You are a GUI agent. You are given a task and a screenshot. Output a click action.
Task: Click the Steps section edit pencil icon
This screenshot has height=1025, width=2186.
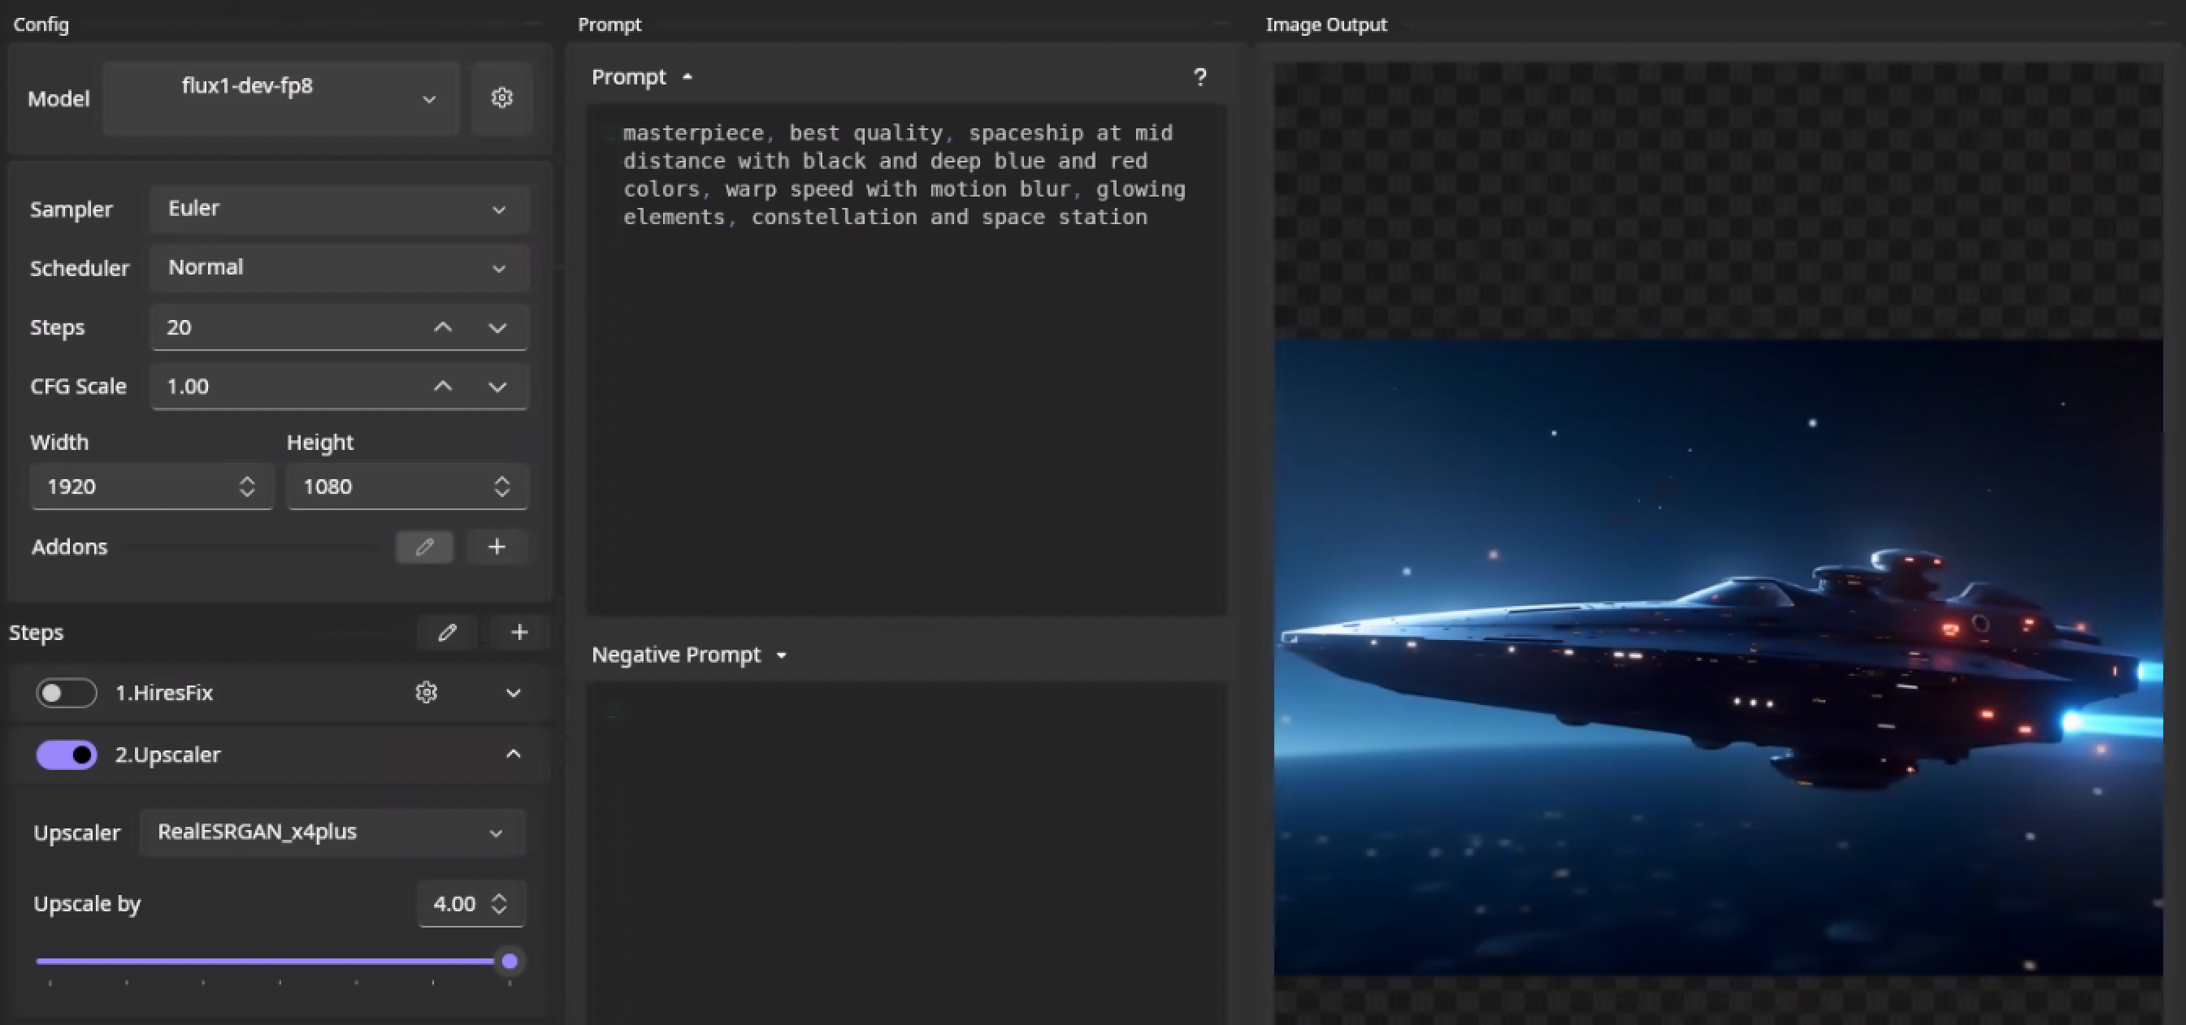pyautogui.click(x=447, y=633)
